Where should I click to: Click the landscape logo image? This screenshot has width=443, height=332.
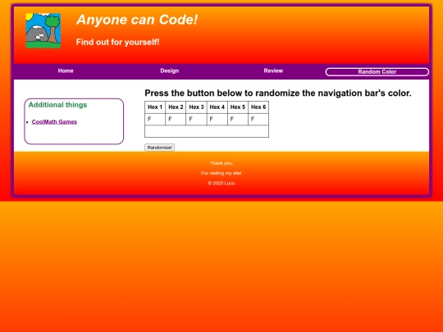coord(43,30)
